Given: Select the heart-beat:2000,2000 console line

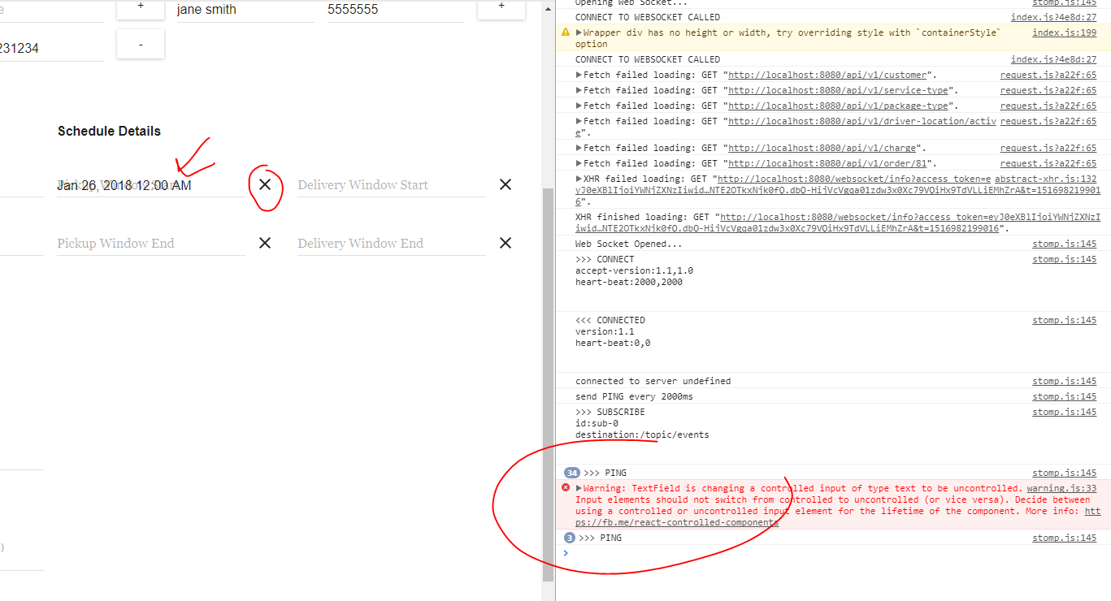Looking at the screenshot, I should pos(629,282).
